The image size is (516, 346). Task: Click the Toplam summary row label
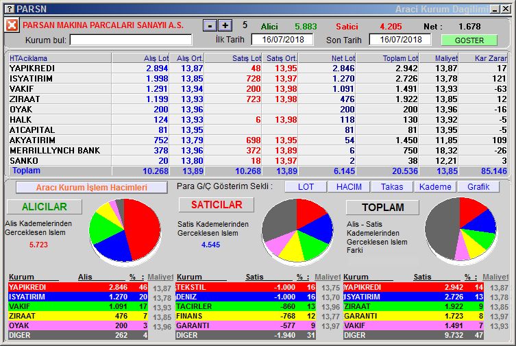[26, 171]
